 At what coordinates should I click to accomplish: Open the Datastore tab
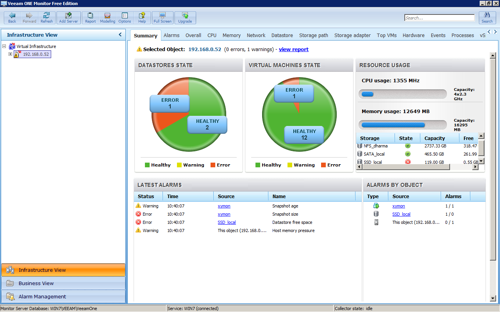pos(282,35)
